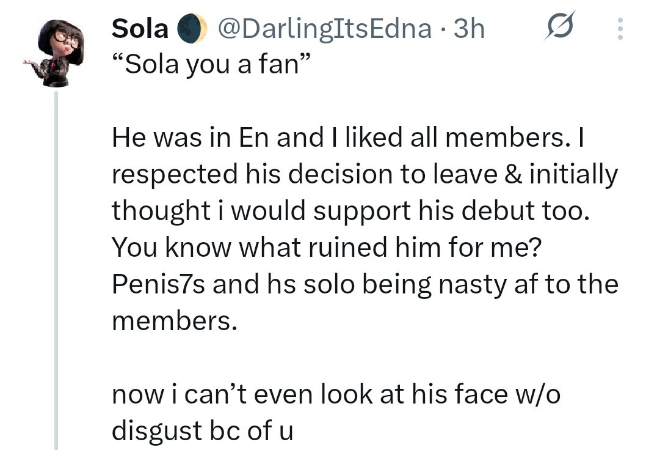Click the line "respected his decision to leave"
657x450 pixels.
tap(365, 175)
